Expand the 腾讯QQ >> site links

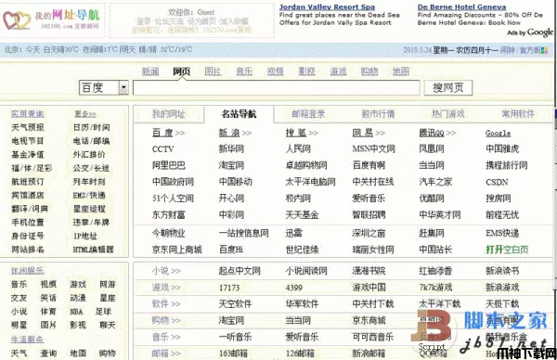click(437, 133)
